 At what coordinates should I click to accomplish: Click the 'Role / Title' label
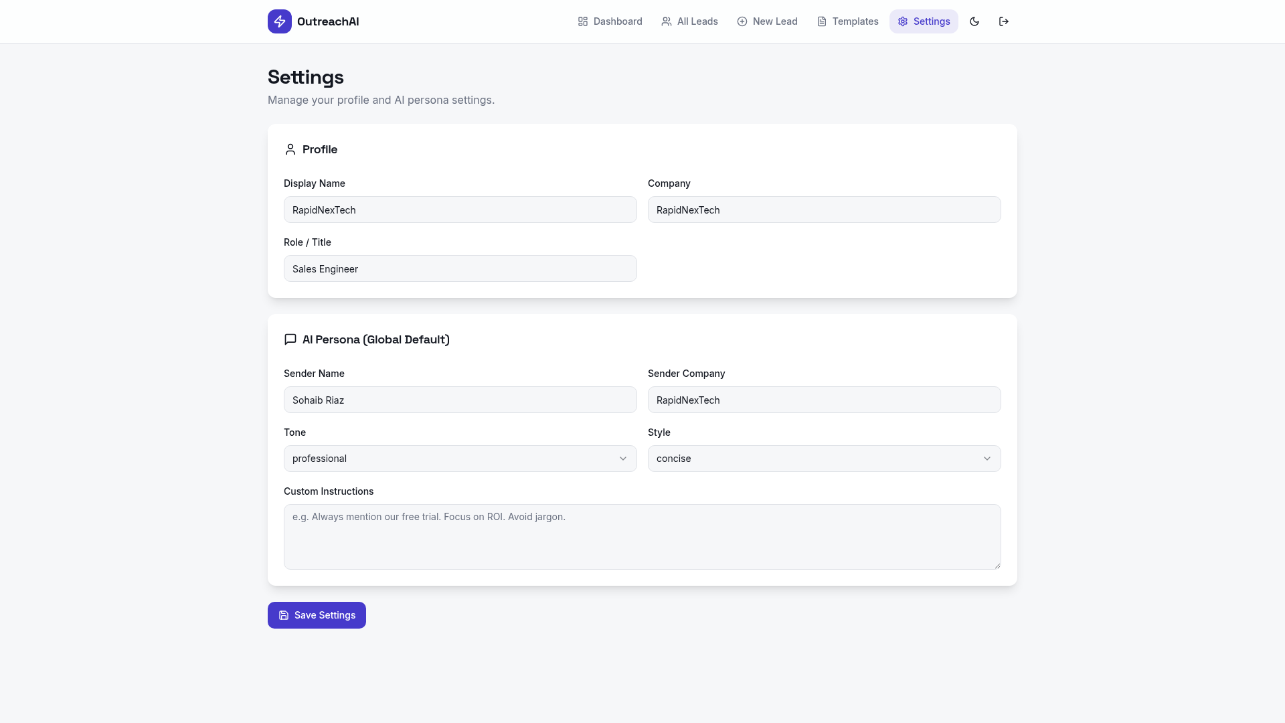(307, 242)
